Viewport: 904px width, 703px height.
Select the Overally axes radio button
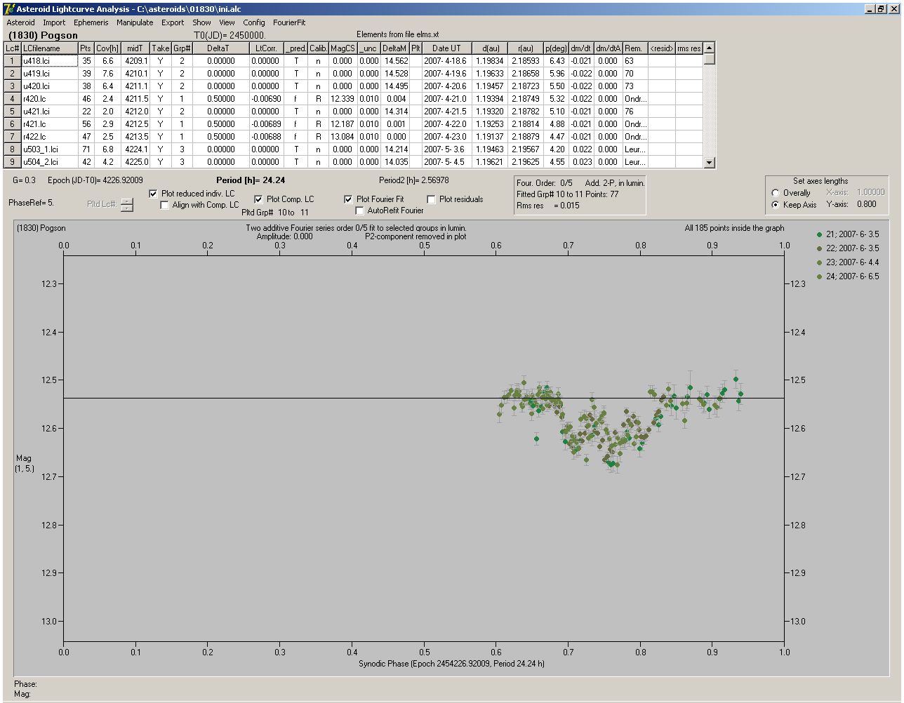[x=776, y=193]
